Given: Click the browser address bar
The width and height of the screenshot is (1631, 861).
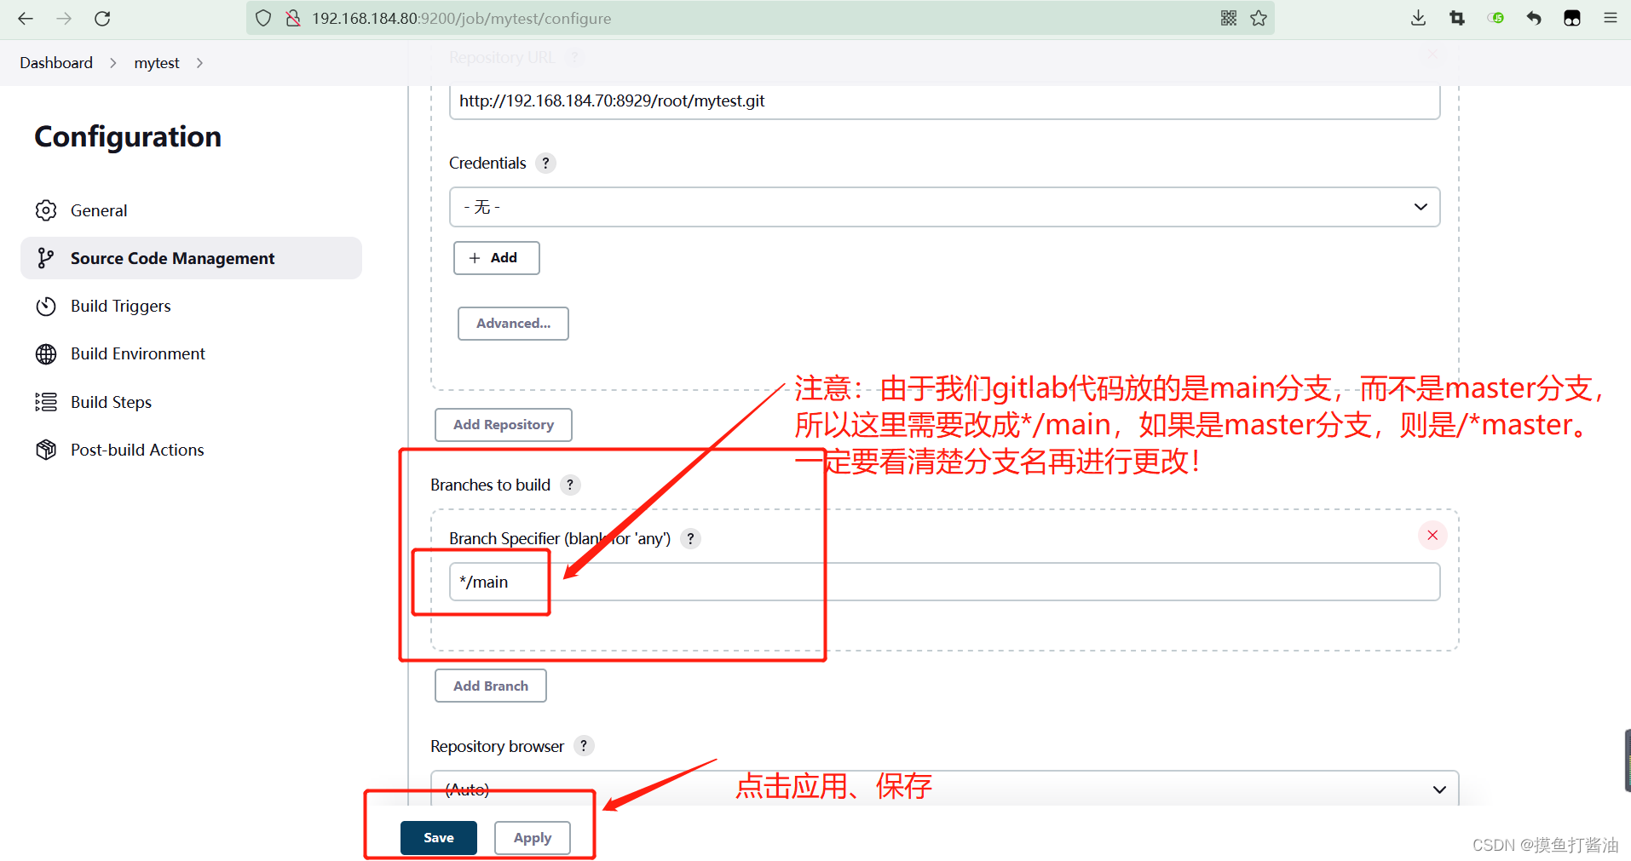Looking at the screenshot, I should pyautogui.click(x=758, y=18).
